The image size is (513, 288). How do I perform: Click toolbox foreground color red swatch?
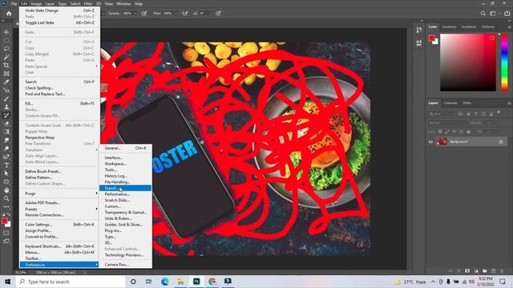[x=4, y=221]
